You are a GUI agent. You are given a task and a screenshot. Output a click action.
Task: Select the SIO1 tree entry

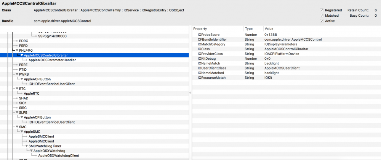(x=23, y=103)
